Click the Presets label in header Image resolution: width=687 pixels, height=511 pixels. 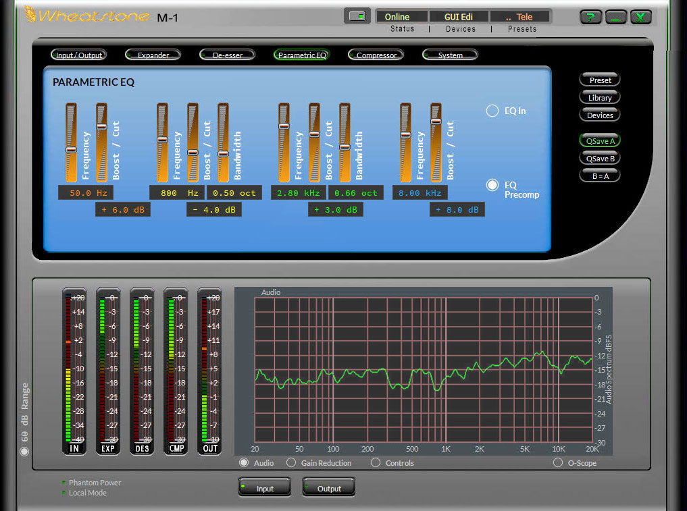point(521,29)
